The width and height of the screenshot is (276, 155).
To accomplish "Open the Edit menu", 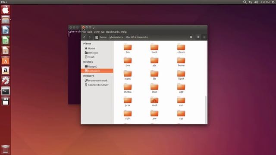I will (x=90, y=32).
